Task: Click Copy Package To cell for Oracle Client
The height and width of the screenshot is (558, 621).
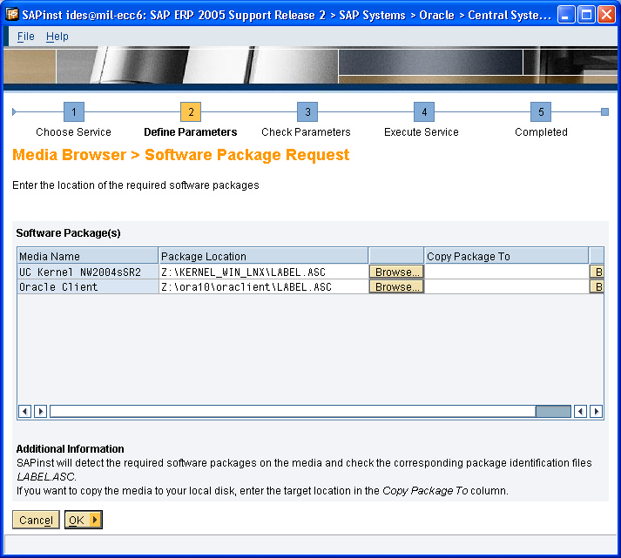Action: 506,287
